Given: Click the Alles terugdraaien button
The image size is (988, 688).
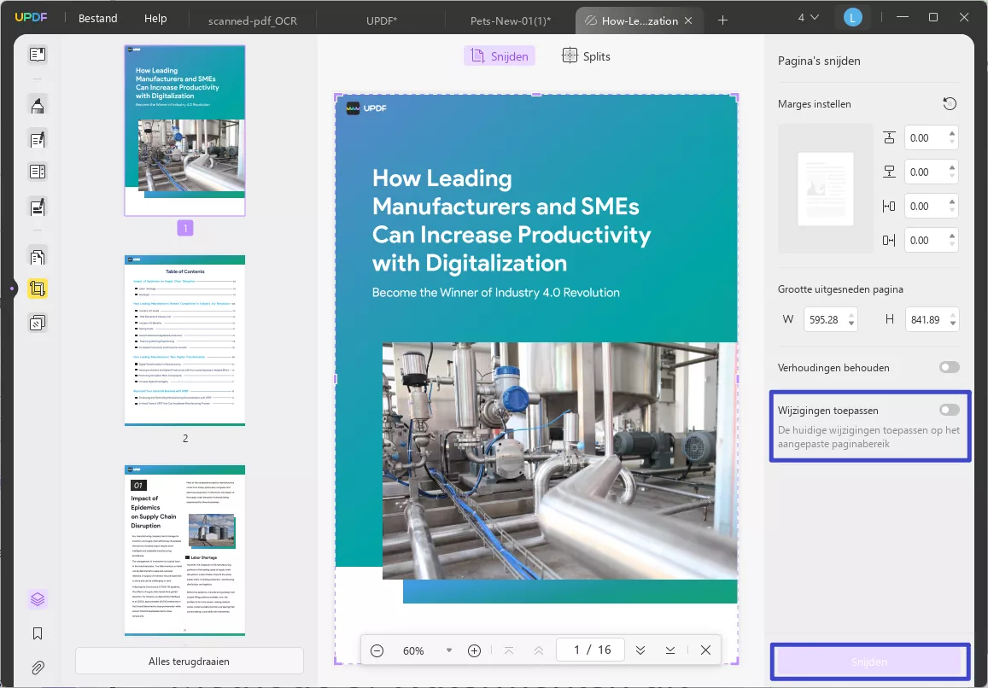Looking at the screenshot, I should (x=190, y=661).
